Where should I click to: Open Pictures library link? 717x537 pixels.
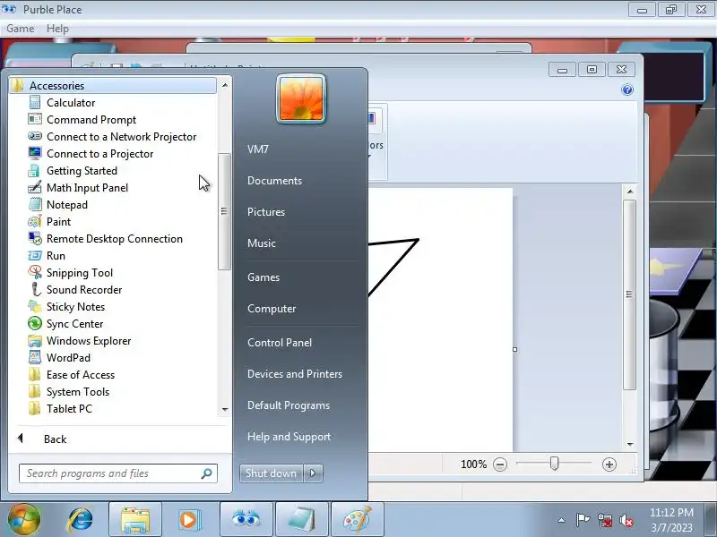266,212
